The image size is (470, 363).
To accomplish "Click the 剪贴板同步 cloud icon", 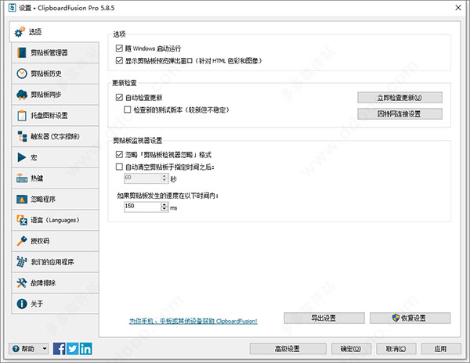I will click(22, 95).
